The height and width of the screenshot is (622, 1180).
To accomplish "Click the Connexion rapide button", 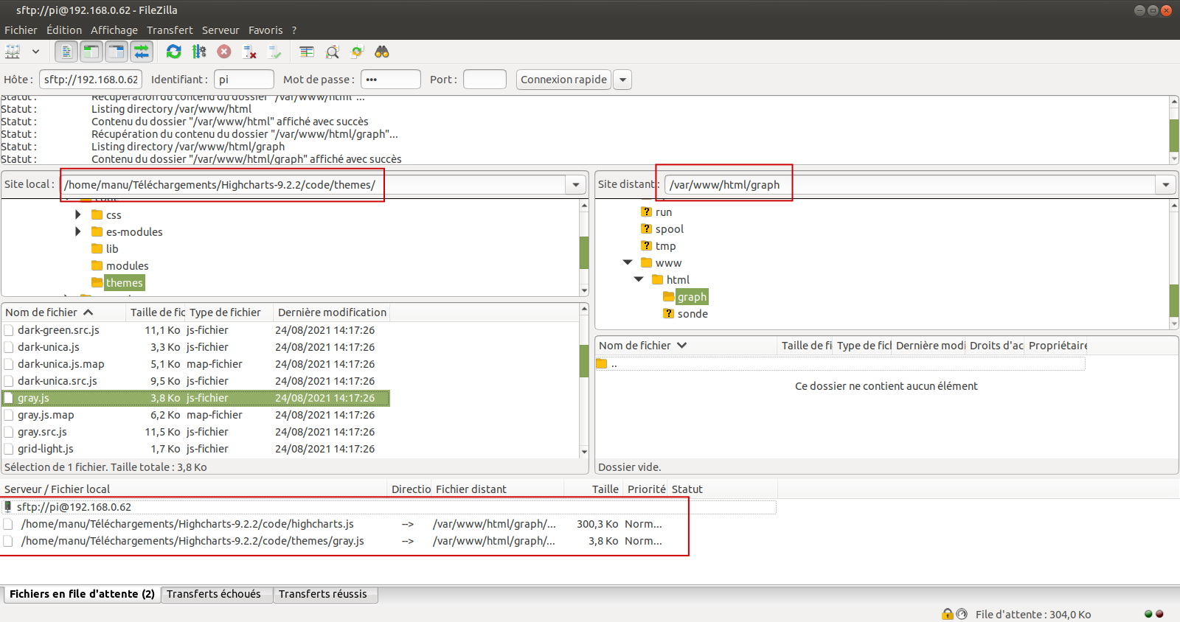I will coord(563,80).
